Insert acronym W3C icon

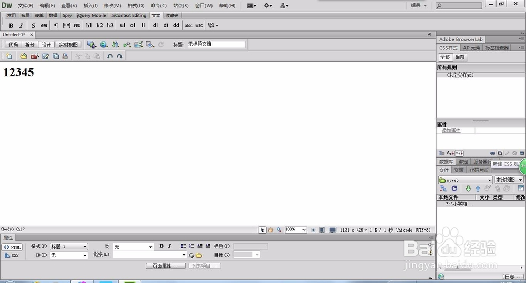[199, 25]
